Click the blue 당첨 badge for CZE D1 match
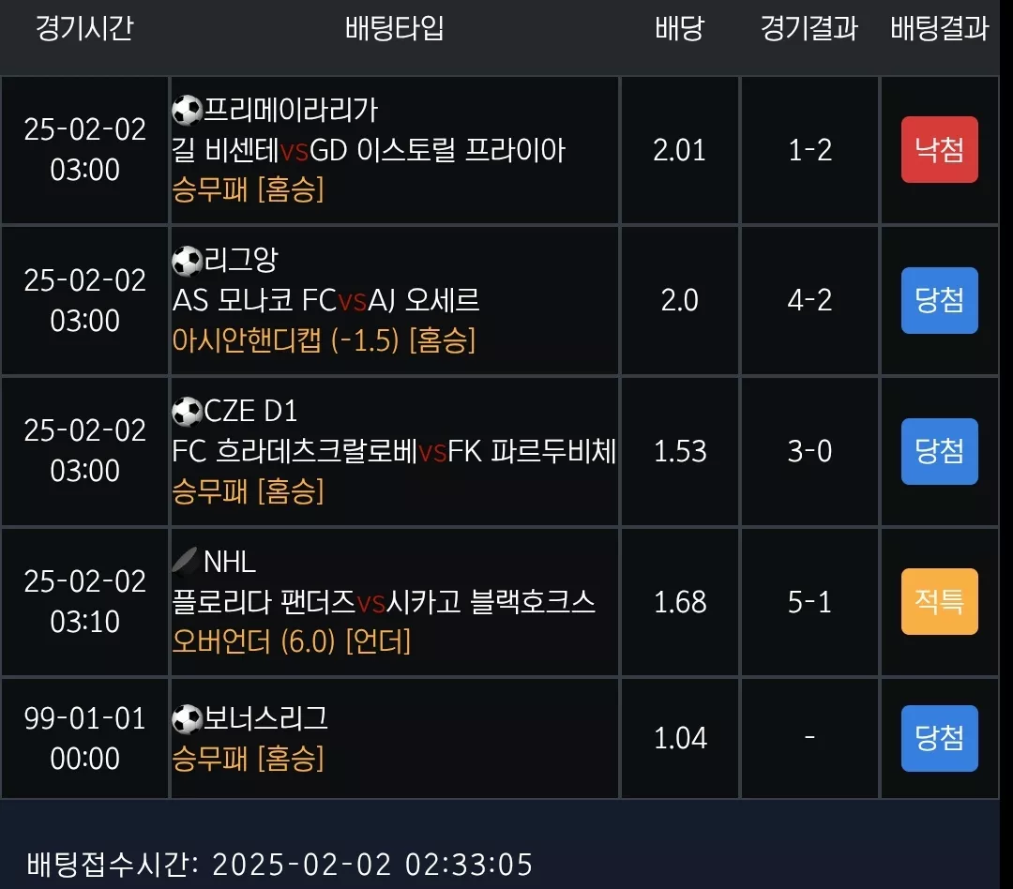 [x=939, y=451]
